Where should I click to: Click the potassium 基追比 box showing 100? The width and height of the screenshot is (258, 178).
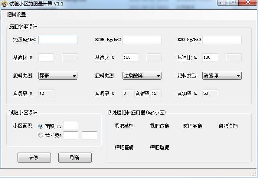(x=210, y=58)
